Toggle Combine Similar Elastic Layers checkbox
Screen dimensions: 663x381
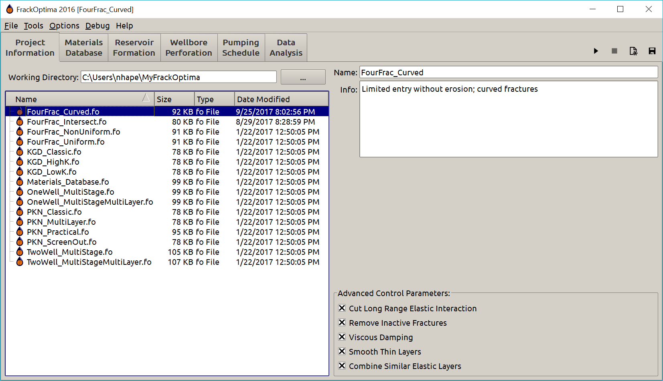(x=342, y=366)
